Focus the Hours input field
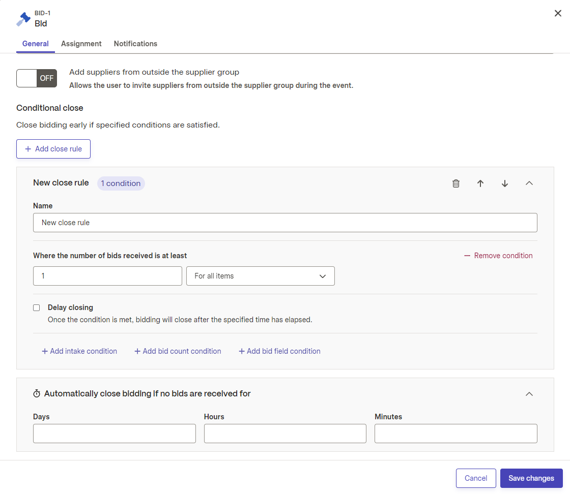 (285, 434)
